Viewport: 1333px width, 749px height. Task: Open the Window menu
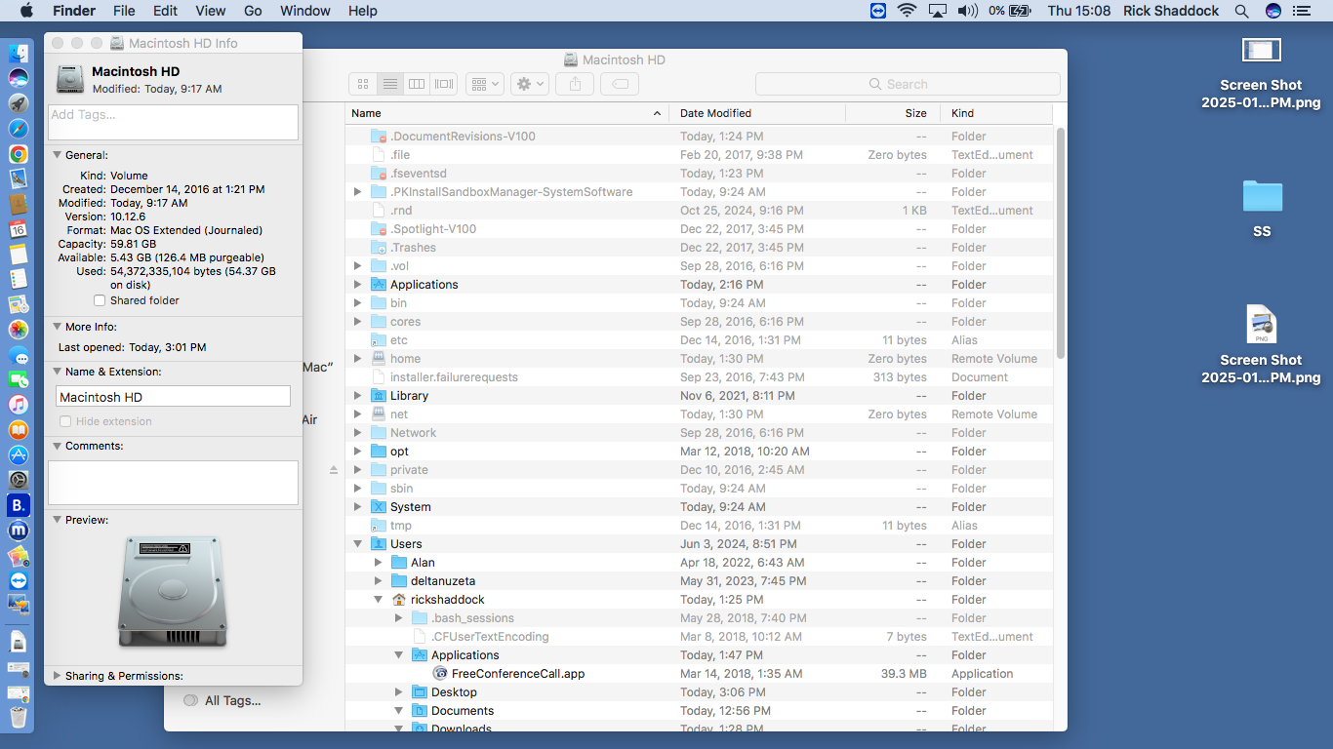pos(304,11)
